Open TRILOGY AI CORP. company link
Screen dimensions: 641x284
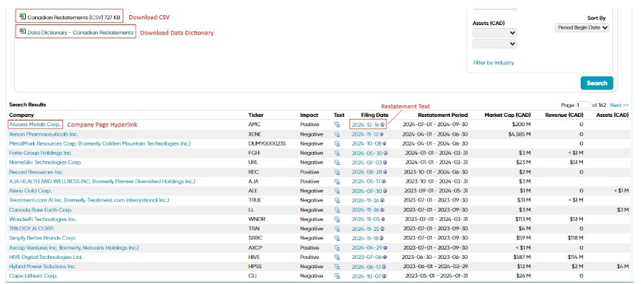(32, 229)
